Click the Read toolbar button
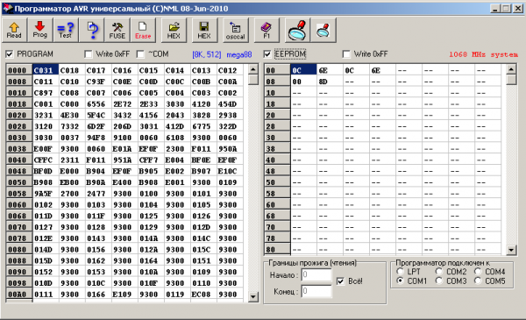This screenshot has height=320, width=526. point(14,30)
